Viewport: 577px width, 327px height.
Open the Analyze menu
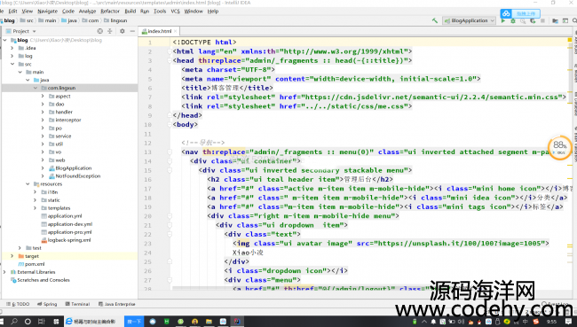tap(87, 12)
